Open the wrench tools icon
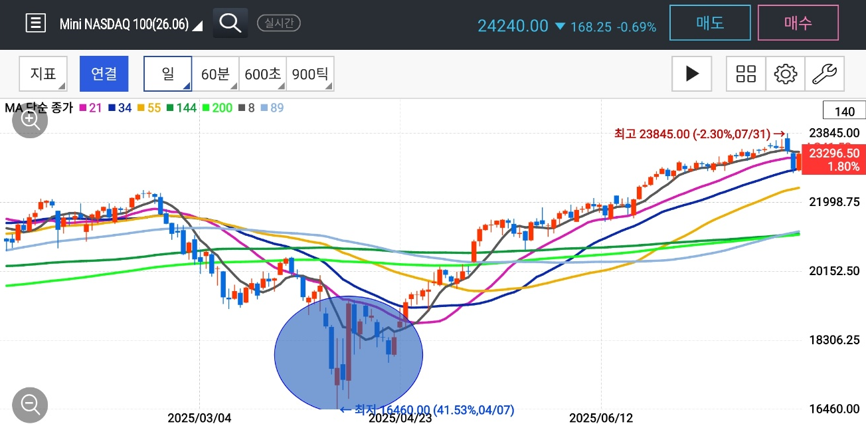866x424 pixels. 825,74
